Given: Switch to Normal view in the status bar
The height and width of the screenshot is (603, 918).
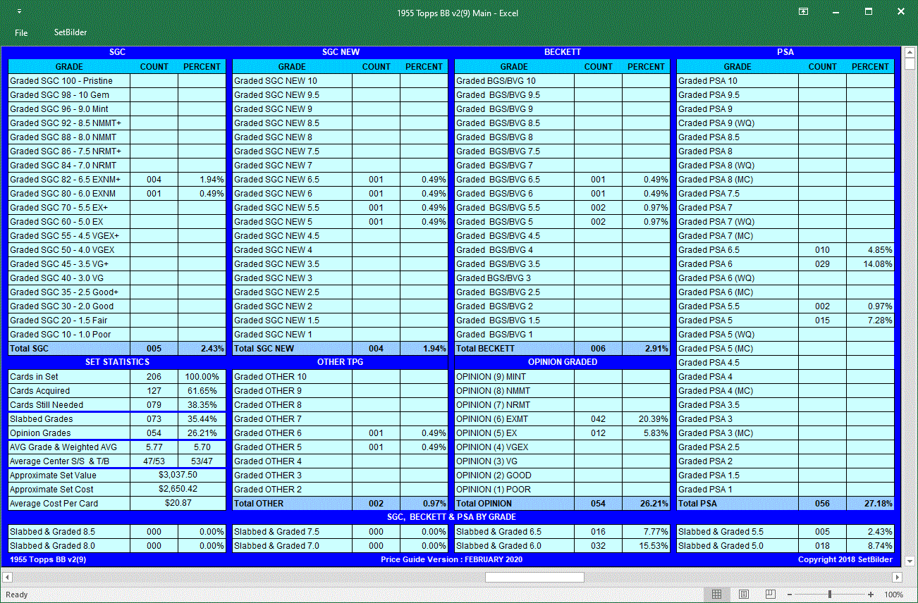Looking at the screenshot, I should (x=717, y=595).
